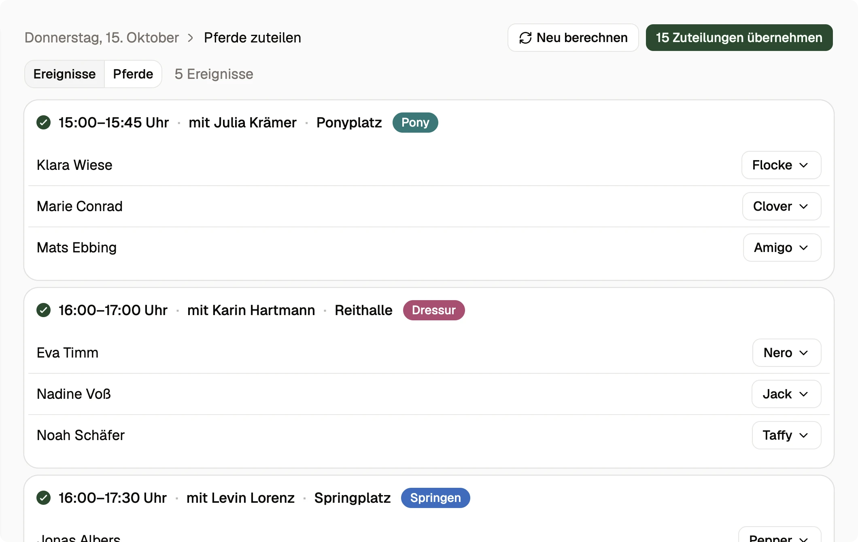Open the Taffy dropdown for Noah Schäfer
The width and height of the screenshot is (858, 542).
786,435
